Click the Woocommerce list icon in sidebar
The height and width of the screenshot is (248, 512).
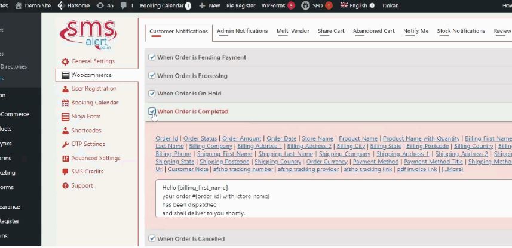point(65,75)
